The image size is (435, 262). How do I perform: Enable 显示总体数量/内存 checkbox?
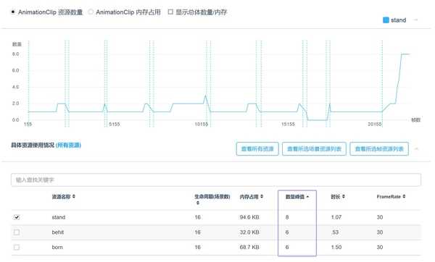click(170, 12)
